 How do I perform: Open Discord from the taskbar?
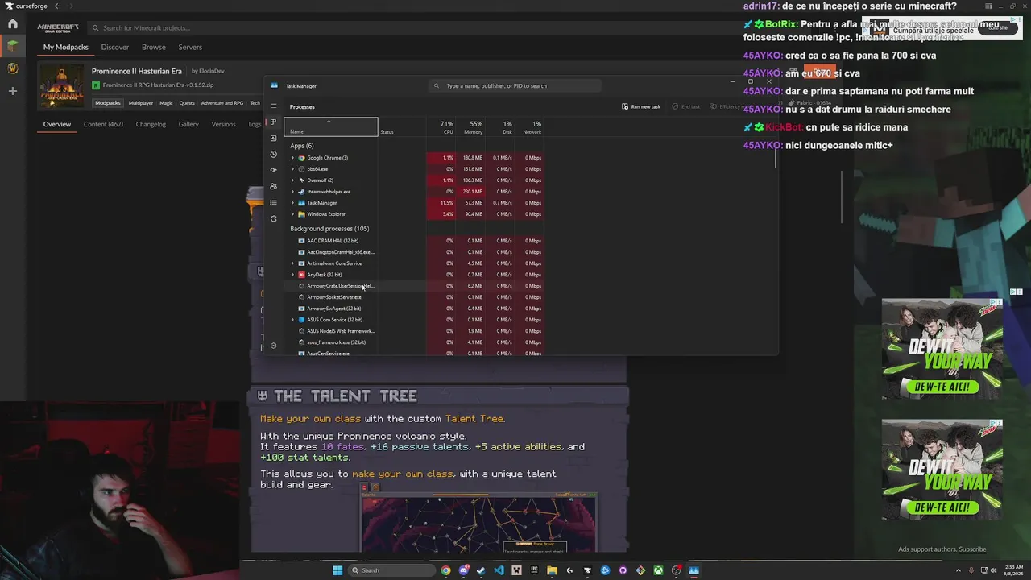(464, 570)
